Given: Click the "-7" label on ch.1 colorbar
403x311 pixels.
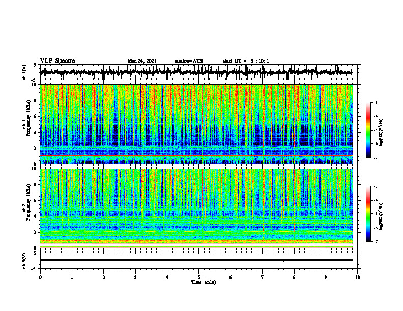Looking at the screenshot, I should [376, 158].
